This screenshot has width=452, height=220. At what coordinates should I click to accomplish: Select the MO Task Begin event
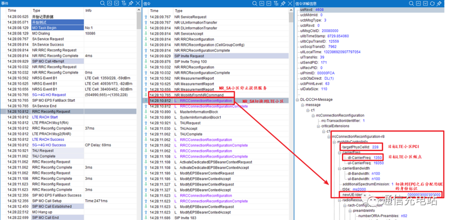pos(68,28)
